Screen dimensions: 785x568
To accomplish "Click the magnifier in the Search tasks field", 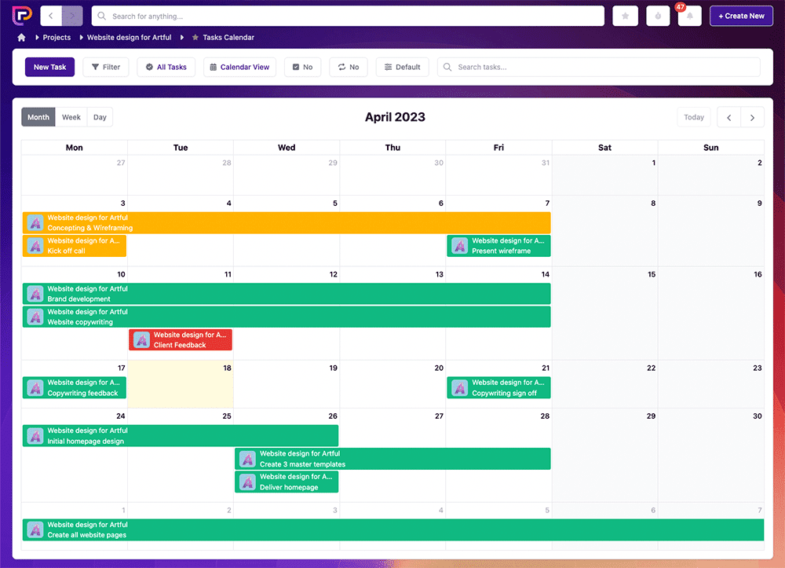I will tap(447, 67).
